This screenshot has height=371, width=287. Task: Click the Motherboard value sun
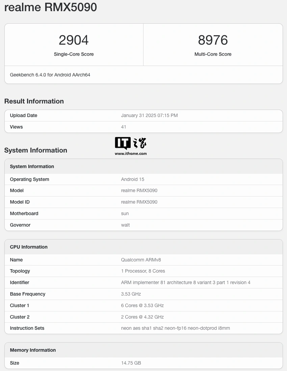125,213
